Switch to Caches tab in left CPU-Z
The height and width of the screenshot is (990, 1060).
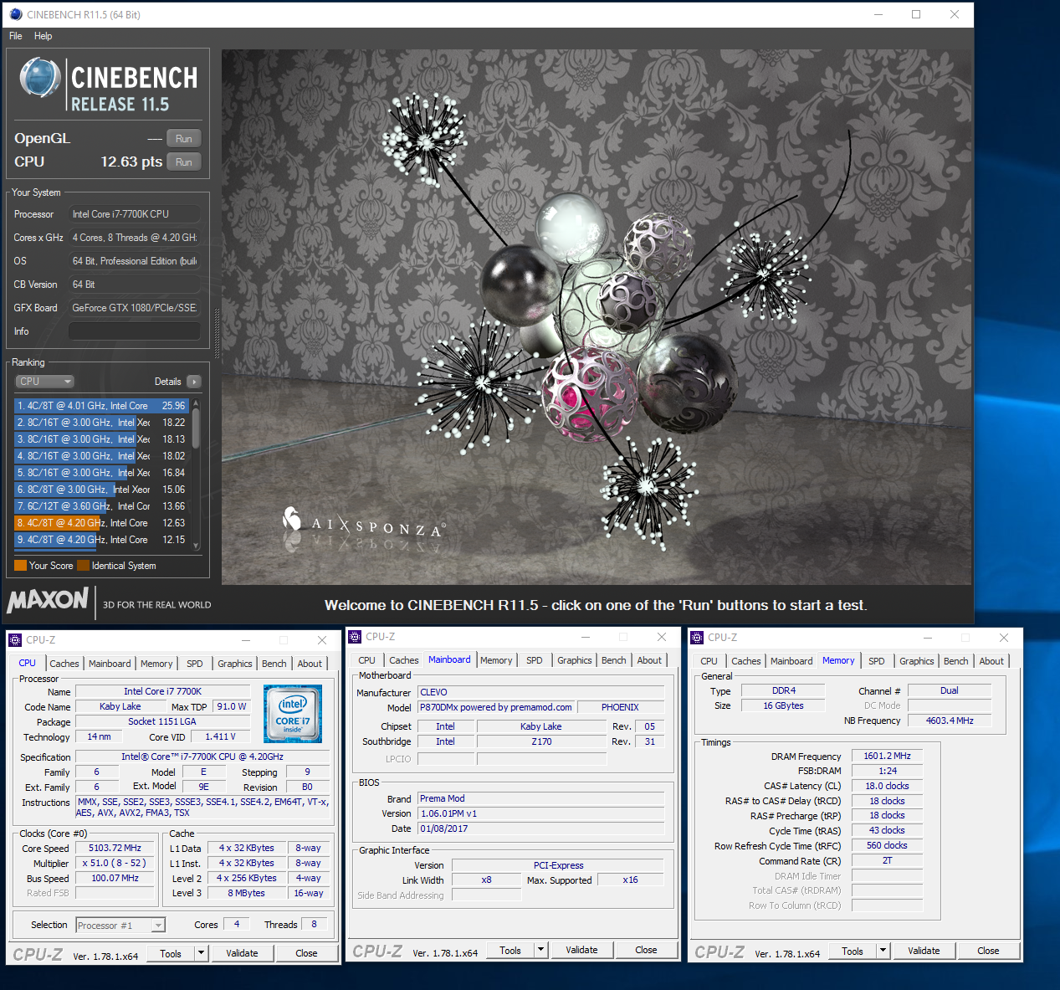[64, 664]
